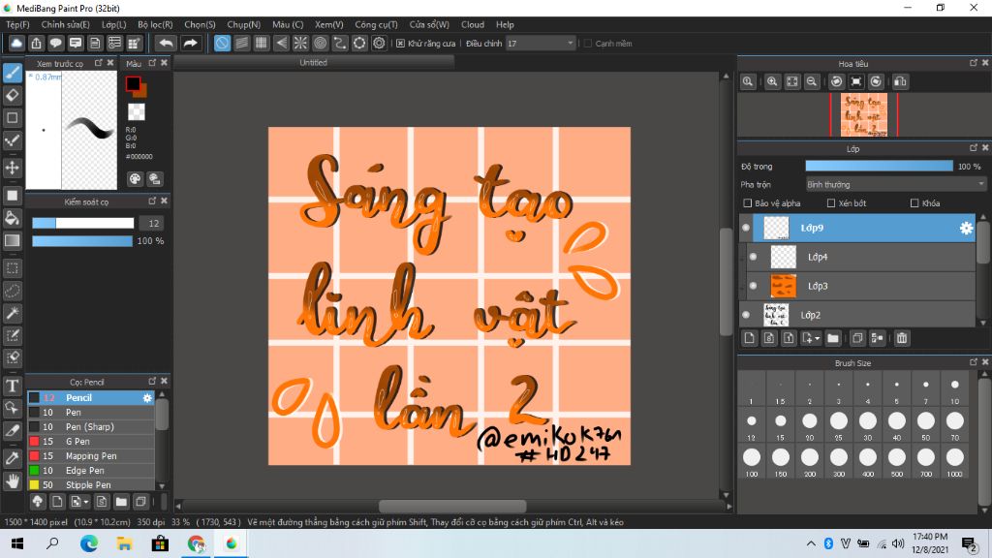Screen dimensions: 992x558
Task: Select the Edge Pen brush
Action: [x=90, y=471]
